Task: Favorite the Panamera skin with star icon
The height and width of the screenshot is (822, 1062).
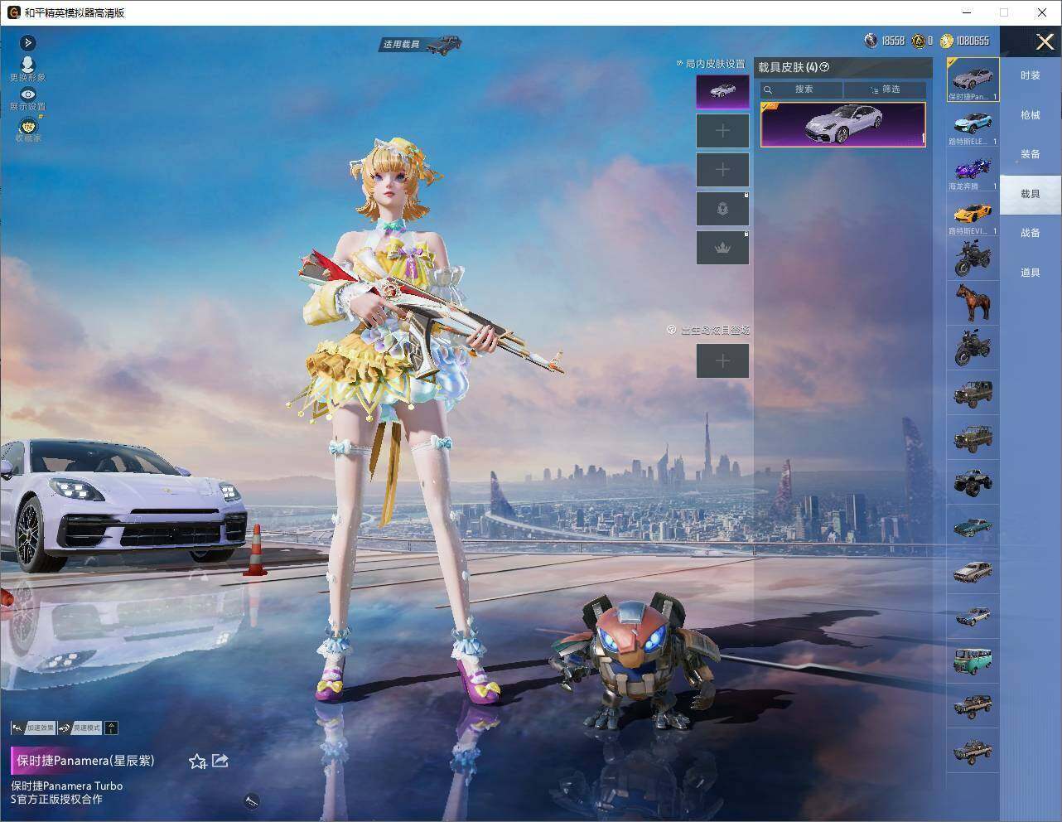Action: 197,761
